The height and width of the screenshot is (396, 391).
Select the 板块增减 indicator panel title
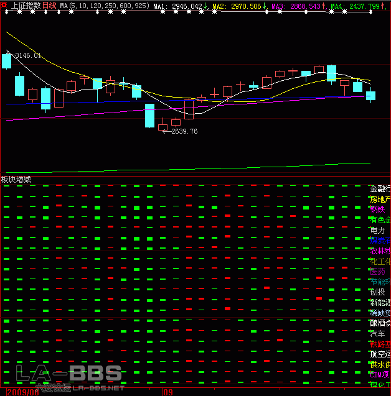16,179
